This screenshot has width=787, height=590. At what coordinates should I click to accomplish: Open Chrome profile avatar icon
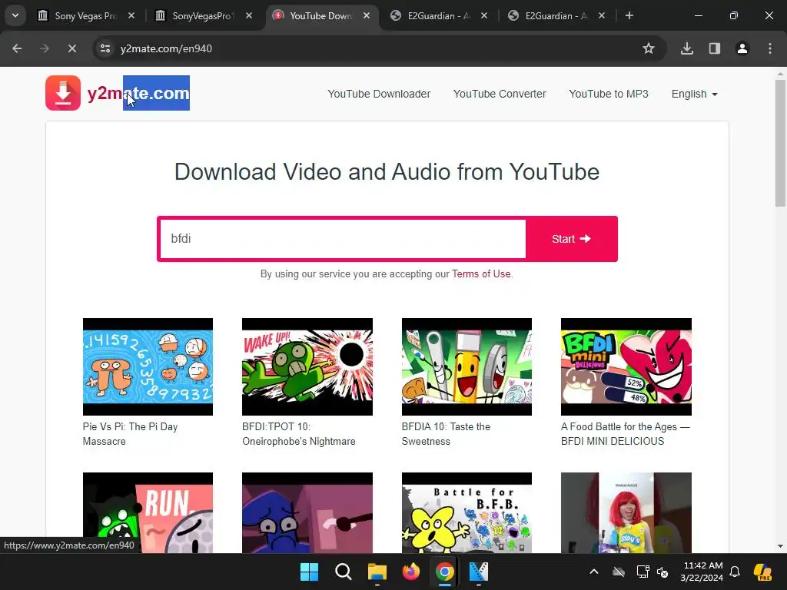[742, 48]
